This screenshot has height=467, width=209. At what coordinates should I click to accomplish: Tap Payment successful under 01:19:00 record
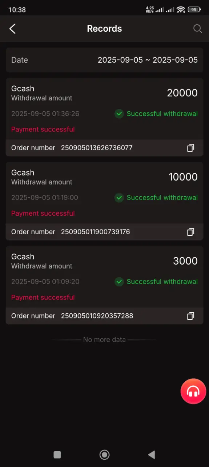point(43,213)
